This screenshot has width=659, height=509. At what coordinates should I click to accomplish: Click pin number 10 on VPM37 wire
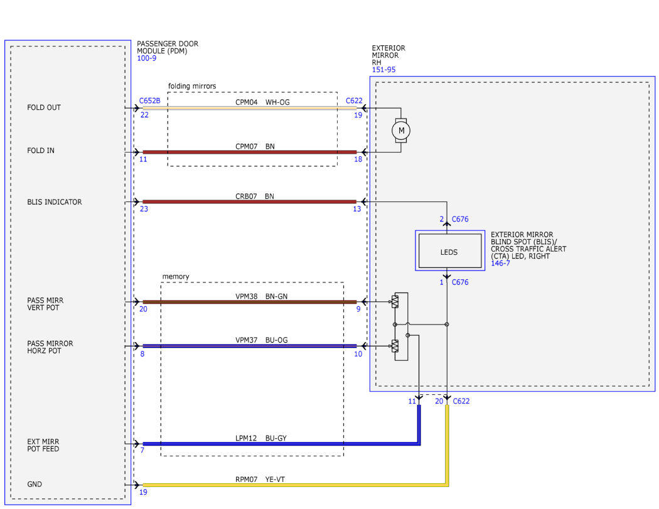pyautogui.click(x=358, y=354)
